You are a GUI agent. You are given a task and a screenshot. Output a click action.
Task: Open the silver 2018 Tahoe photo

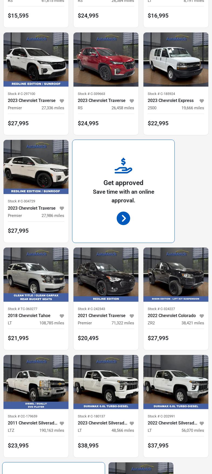click(36, 275)
